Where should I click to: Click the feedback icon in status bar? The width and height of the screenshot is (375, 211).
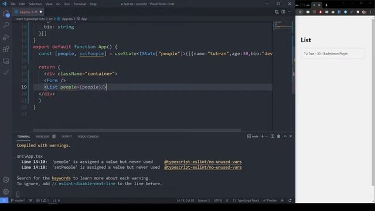click(282, 200)
